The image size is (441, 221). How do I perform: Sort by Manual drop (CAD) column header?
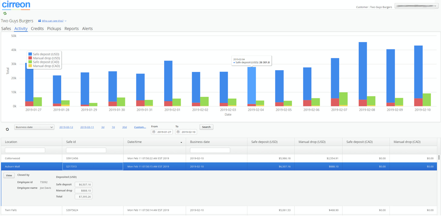(x=413, y=142)
